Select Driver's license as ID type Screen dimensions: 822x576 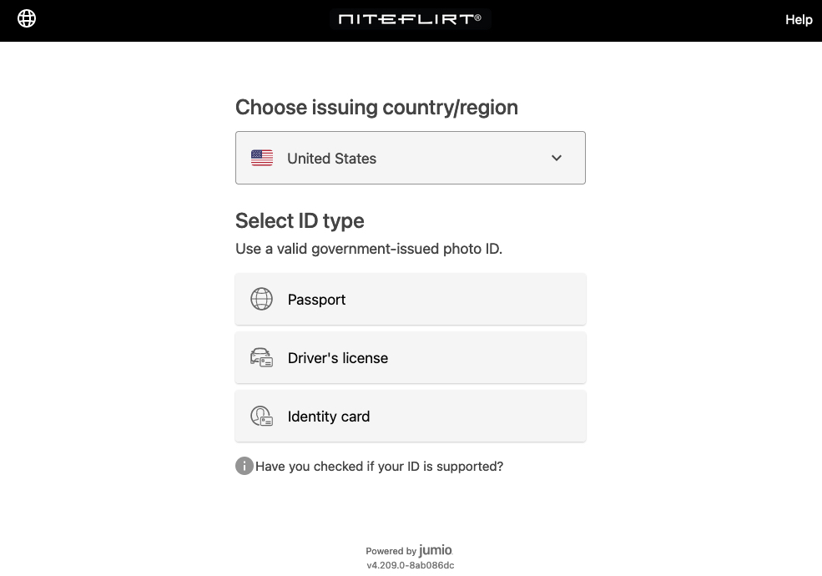click(411, 358)
